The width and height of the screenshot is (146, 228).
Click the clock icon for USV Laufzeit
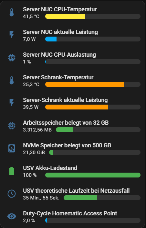[12, 194]
